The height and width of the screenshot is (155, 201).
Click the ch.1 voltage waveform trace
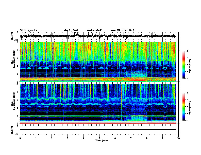[x=98, y=36]
